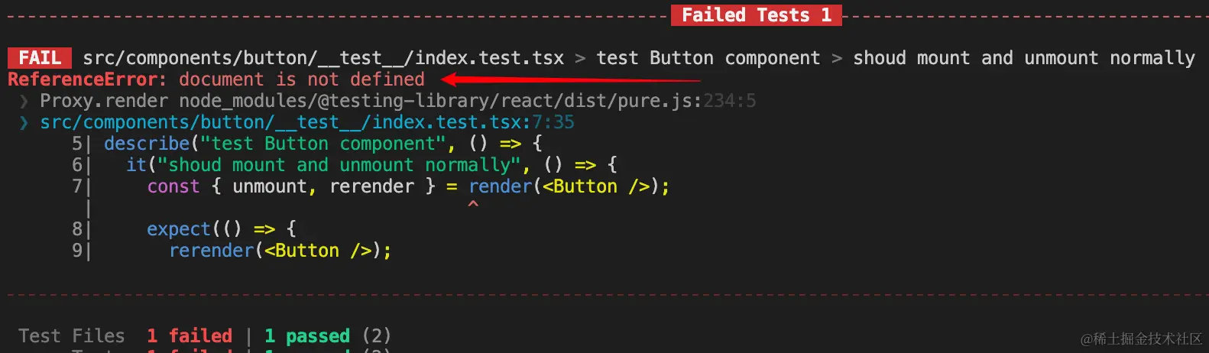The height and width of the screenshot is (353, 1209).
Task: Click the "1 failed" test files count
Action: 190,335
